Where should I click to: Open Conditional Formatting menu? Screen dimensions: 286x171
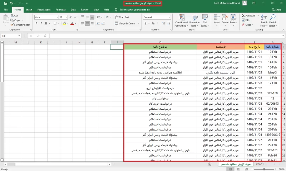(x=181, y=21)
